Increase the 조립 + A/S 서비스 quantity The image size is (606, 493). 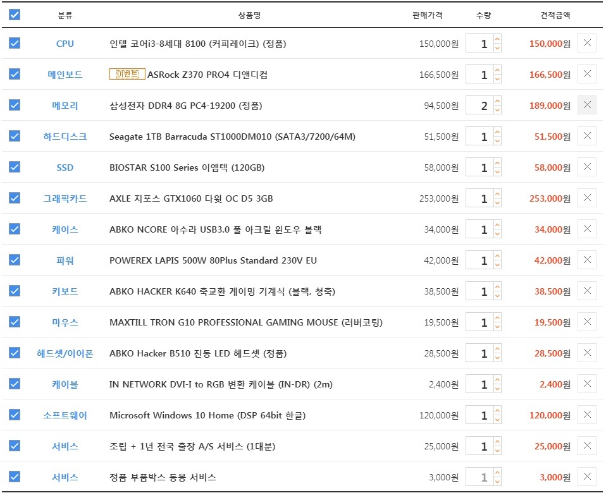(x=497, y=441)
